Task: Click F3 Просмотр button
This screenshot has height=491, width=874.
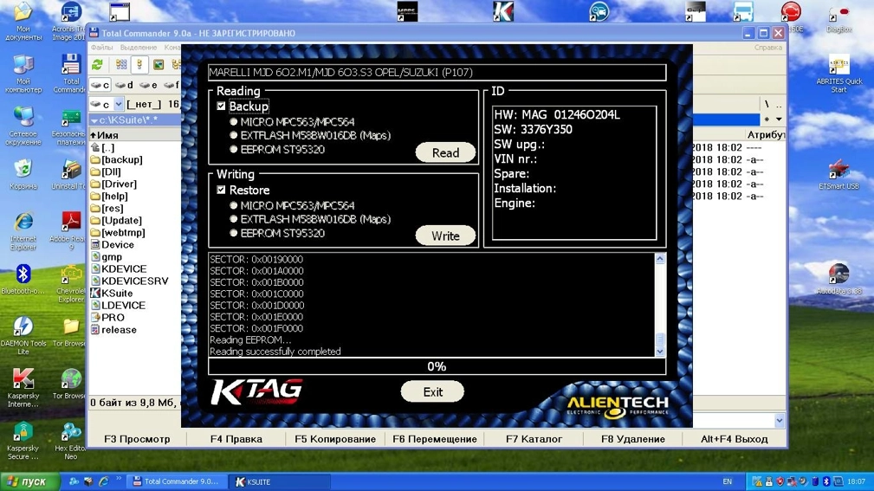Action: point(137,439)
